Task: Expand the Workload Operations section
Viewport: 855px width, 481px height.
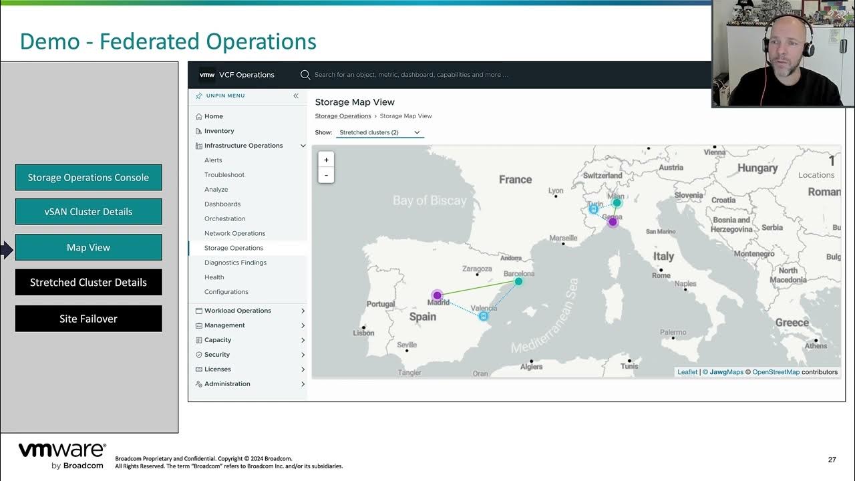Action: tap(303, 311)
